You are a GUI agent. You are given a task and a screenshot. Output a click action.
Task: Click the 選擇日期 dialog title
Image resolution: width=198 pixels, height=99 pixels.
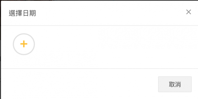[x=22, y=13]
